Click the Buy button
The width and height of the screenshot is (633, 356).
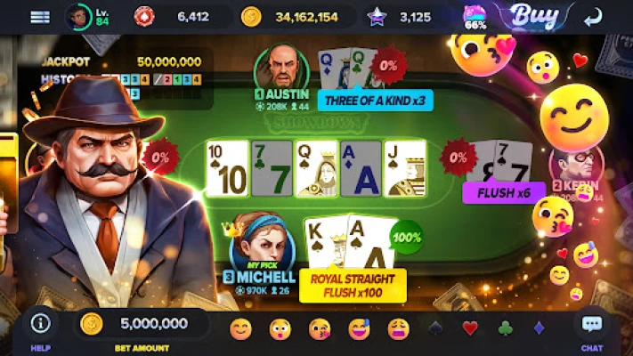coord(535,17)
